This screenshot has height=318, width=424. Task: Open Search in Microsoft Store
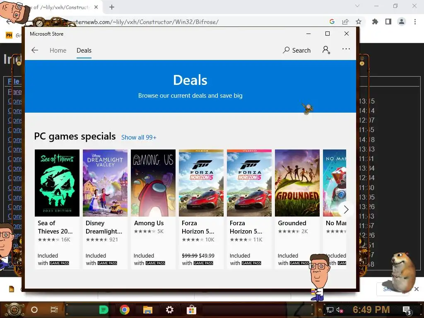[296, 50]
